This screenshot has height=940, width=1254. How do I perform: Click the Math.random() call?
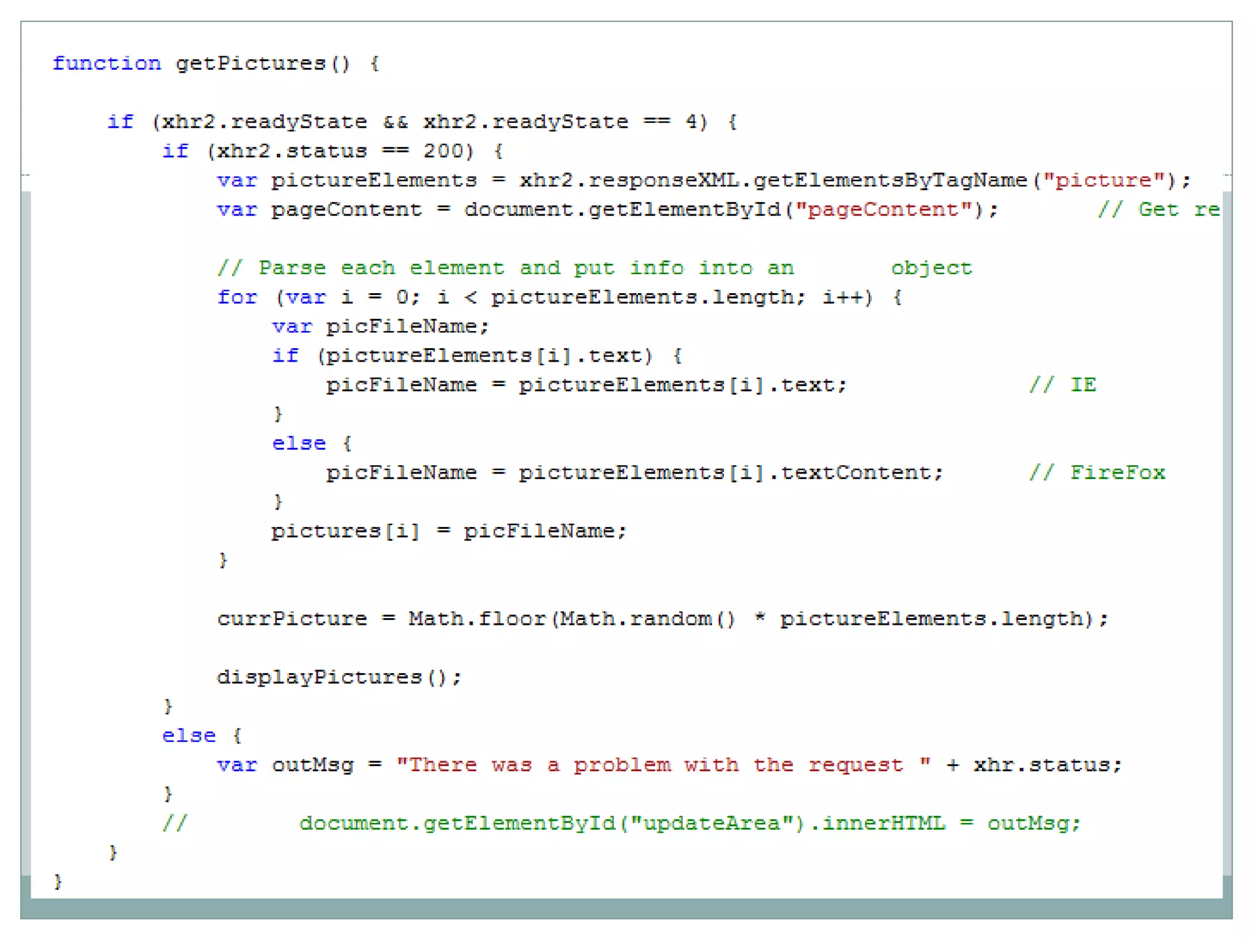pos(647,619)
